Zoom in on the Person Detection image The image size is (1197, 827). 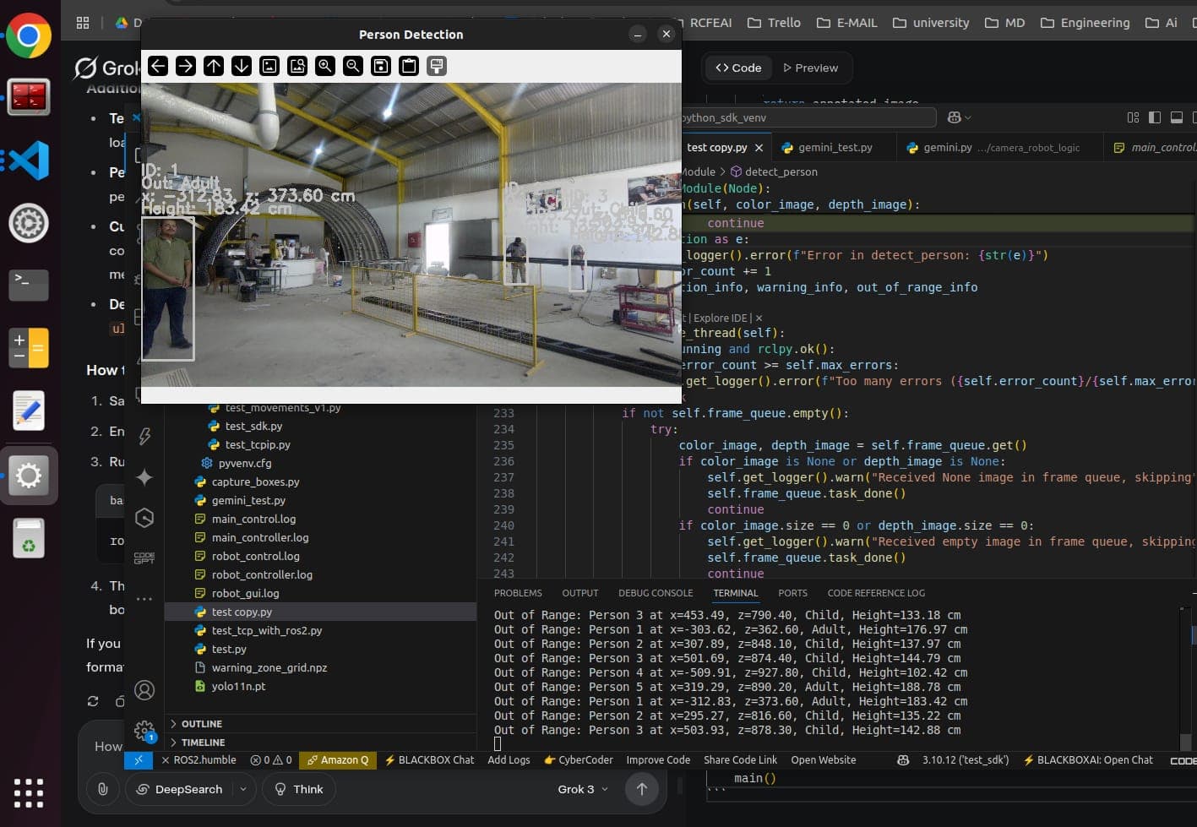coord(325,66)
